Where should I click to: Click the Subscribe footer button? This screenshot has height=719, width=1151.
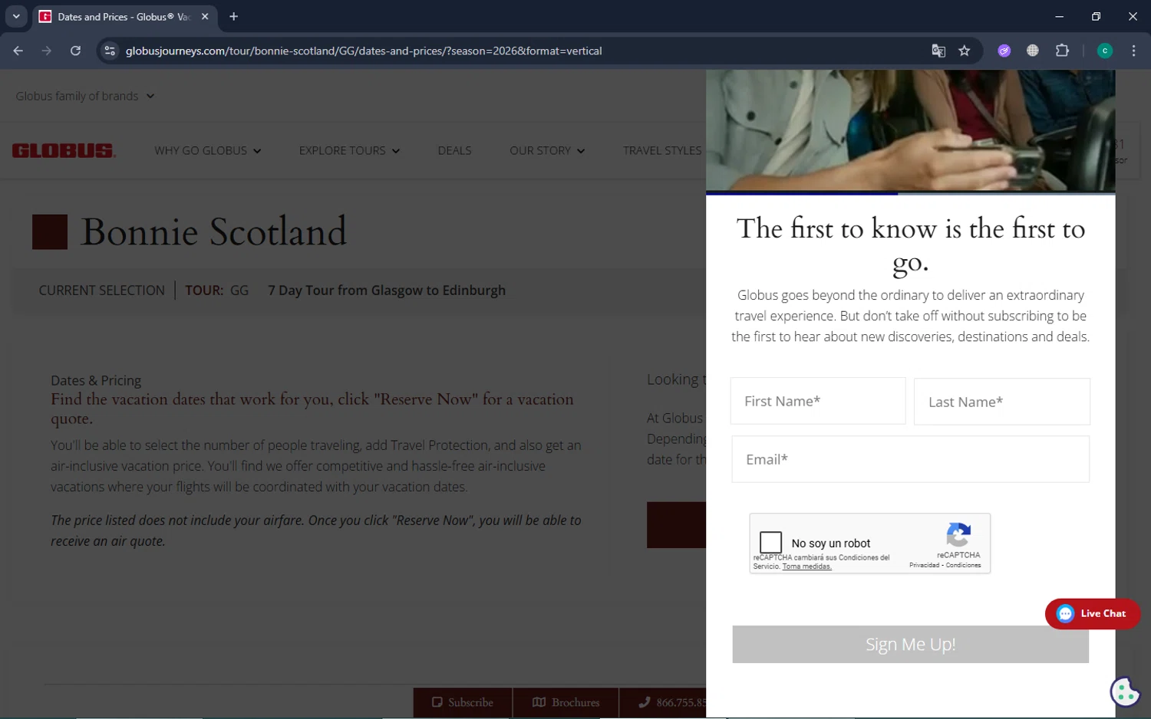463,702
